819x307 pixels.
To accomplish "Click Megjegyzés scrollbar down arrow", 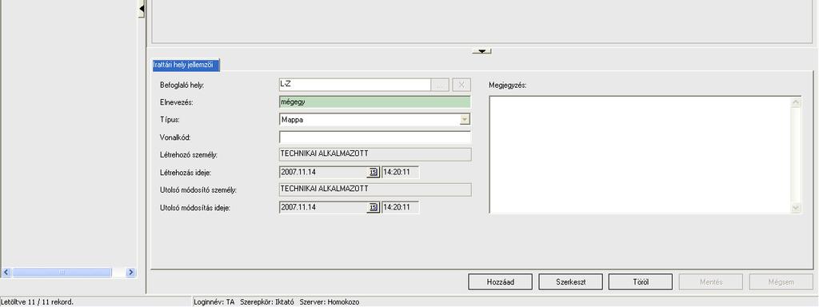I will click(x=796, y=207).
